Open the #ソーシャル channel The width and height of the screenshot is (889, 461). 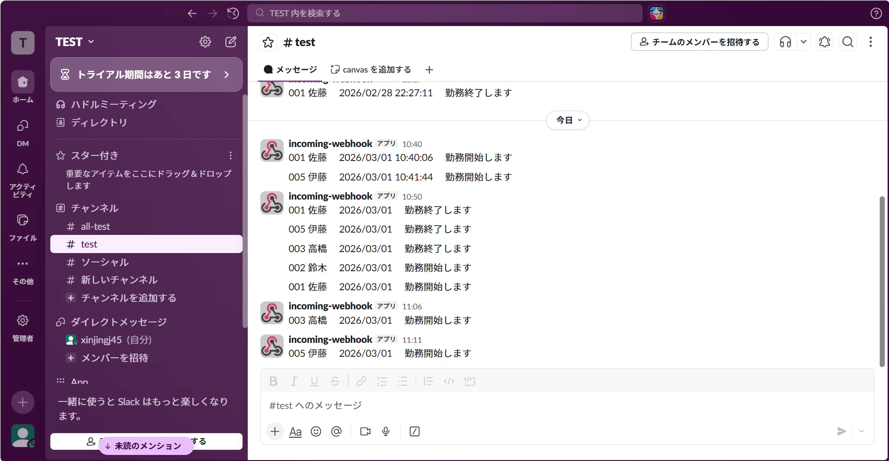(146, 262)
